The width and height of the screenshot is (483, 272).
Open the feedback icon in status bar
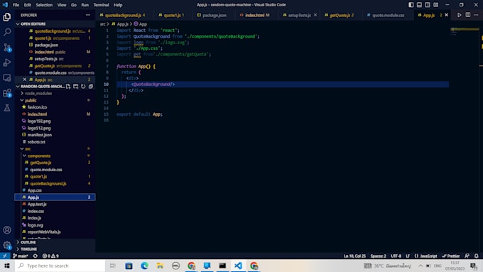(x=467, y=256)
